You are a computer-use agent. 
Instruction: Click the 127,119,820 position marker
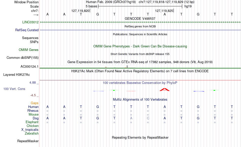pos(80,11)
